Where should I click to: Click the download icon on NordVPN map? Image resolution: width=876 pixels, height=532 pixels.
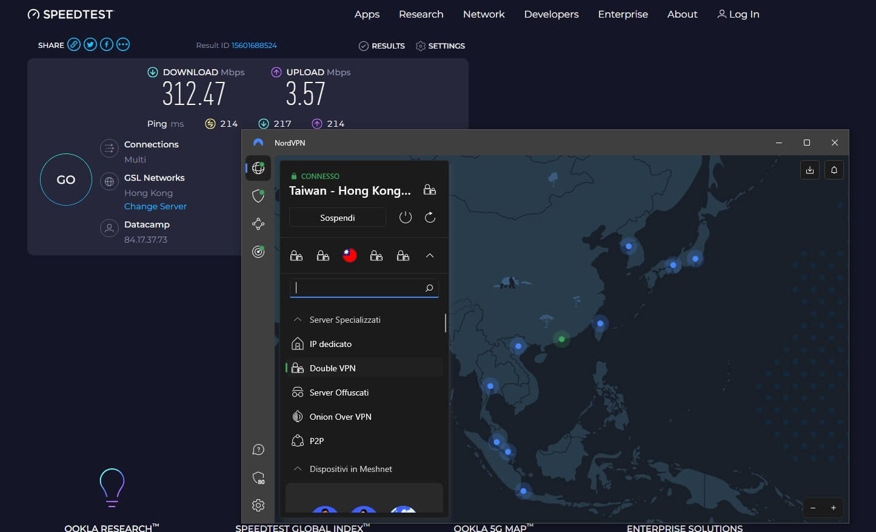[810, 170]
